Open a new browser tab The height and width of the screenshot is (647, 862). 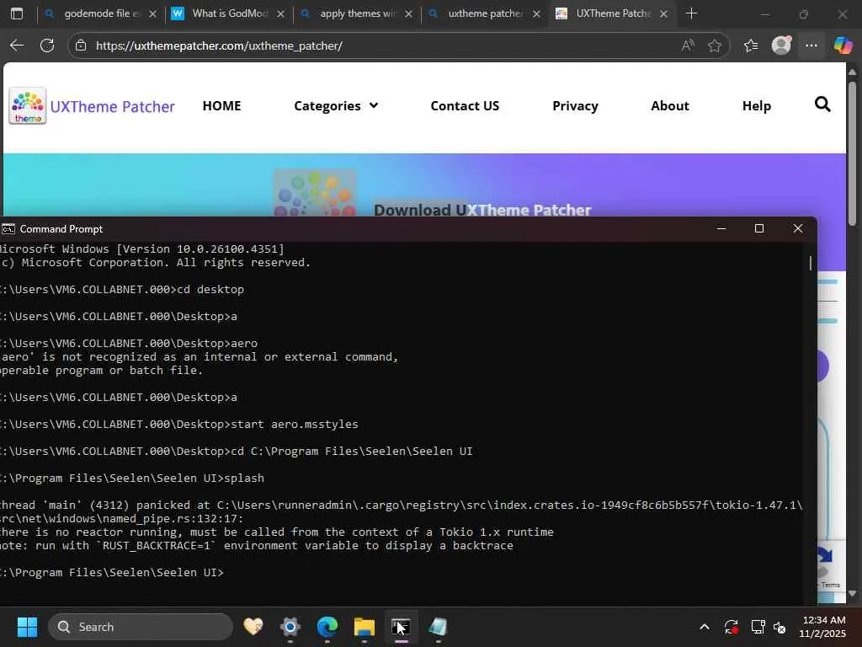tap(692, 13)
